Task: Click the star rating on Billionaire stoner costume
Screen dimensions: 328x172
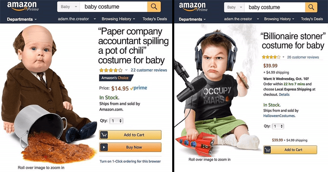Action: 271,57
